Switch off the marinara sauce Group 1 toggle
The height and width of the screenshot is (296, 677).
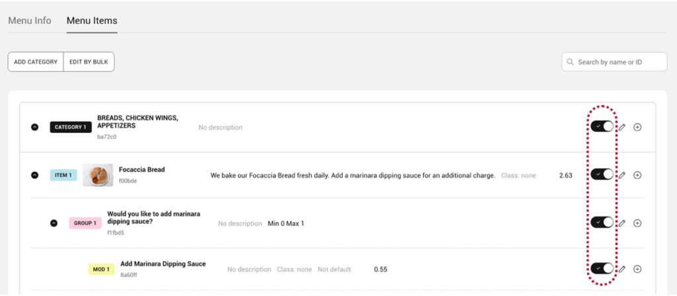tap(602, 223)
